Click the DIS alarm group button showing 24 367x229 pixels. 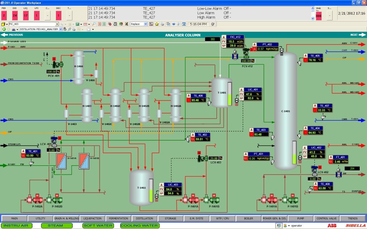point(15,15)
